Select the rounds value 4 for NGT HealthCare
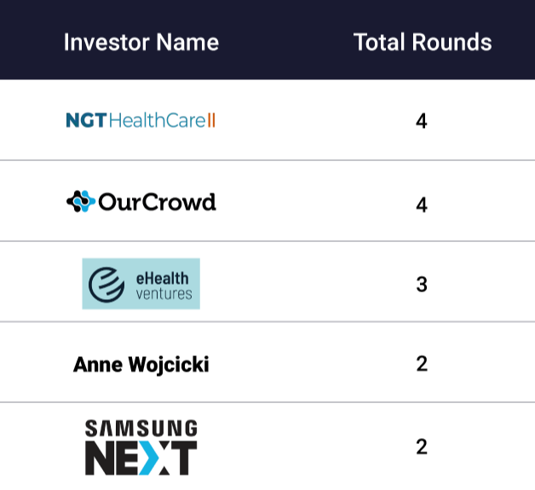Image resolution: width=535 pixels, height=490 pixels. click(422, 121)
